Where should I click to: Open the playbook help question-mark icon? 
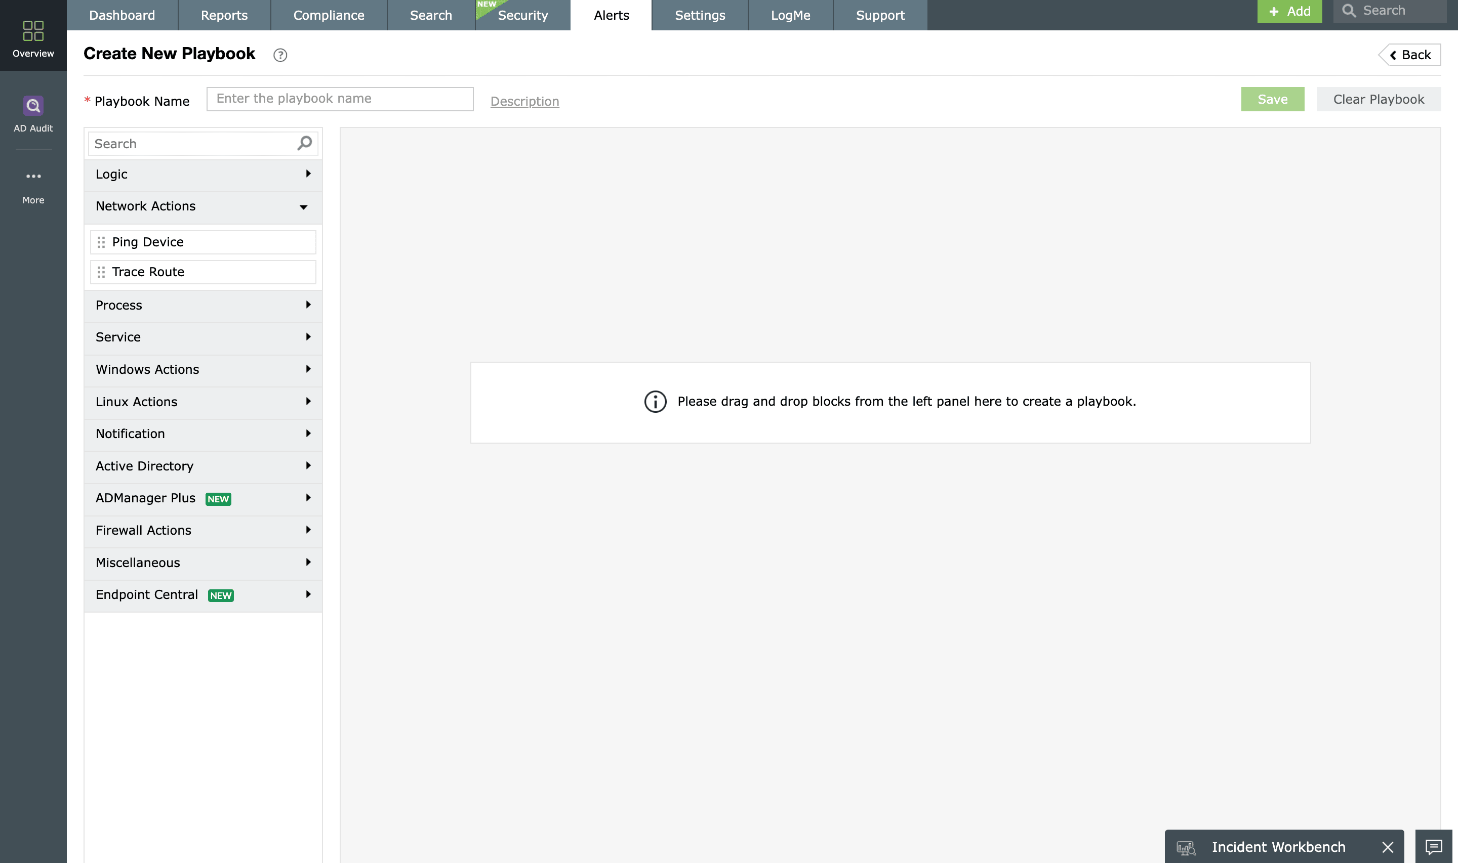click(x=280, y=55)
